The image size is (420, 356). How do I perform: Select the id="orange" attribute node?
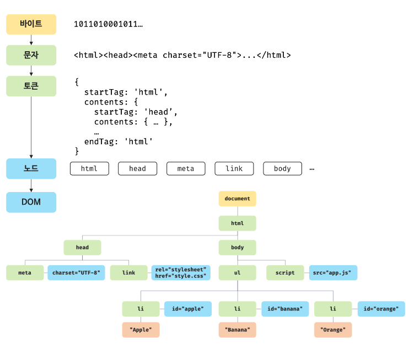click(x=381, y=309)
